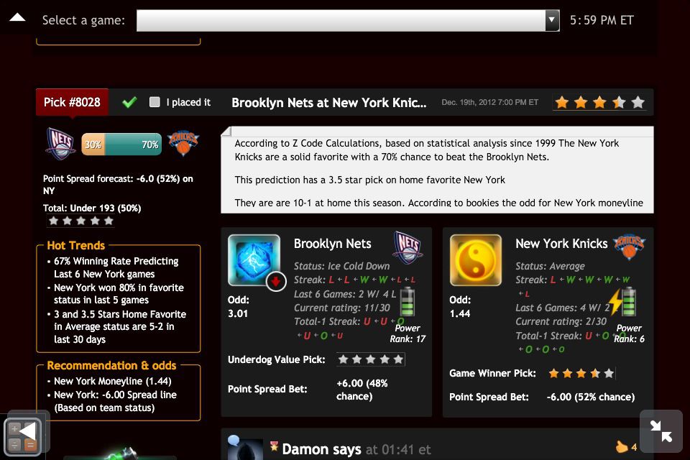This screenshot has height=460, width=690.
Task: Click 'New York Moneyline (1.44)' recommendation
Action: tap(113, 381)
